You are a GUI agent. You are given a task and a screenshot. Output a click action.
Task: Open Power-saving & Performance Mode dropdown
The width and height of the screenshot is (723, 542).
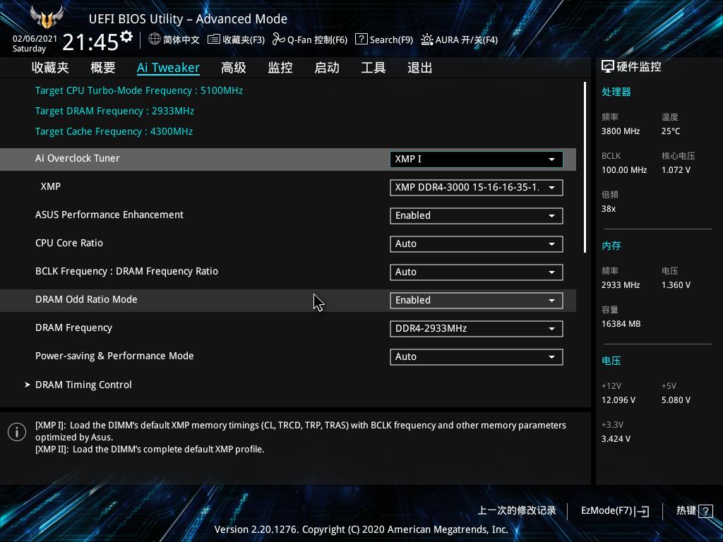pyautogui.click(x=477, y=356)
